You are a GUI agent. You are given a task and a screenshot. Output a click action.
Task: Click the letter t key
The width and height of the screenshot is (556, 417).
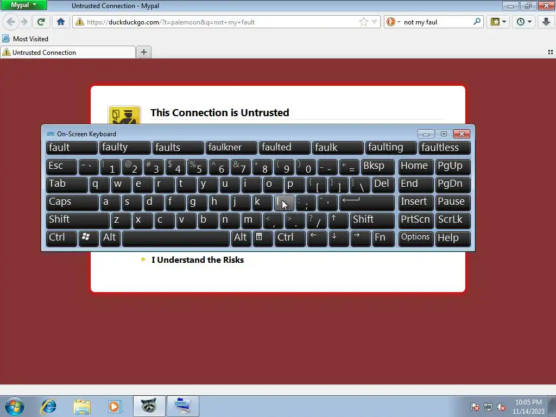click(x=186, y=185)
